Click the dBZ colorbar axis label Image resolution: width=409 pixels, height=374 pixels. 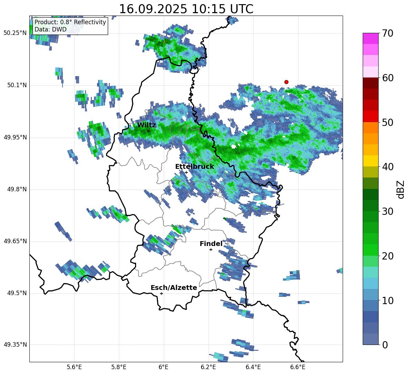click(x=400, y=190)
